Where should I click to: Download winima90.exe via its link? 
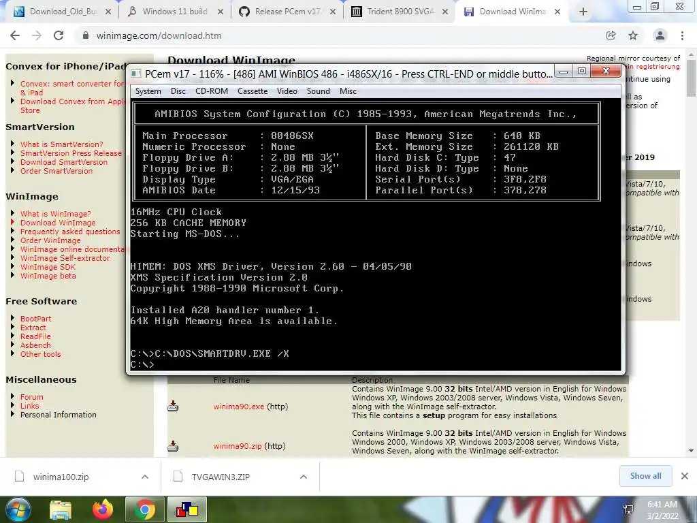238,407
